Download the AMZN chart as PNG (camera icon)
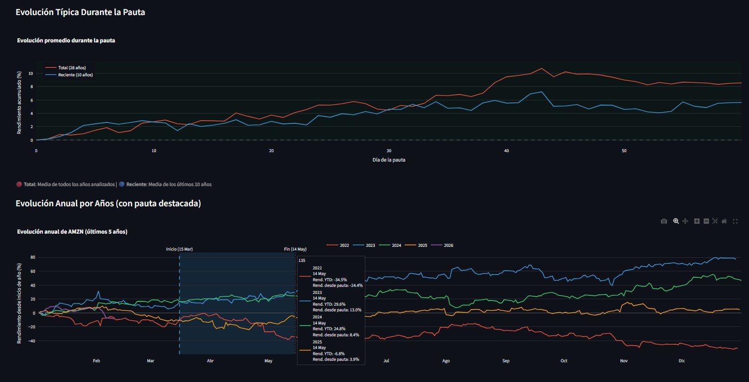The image size is (749, 382). point(664,221)
